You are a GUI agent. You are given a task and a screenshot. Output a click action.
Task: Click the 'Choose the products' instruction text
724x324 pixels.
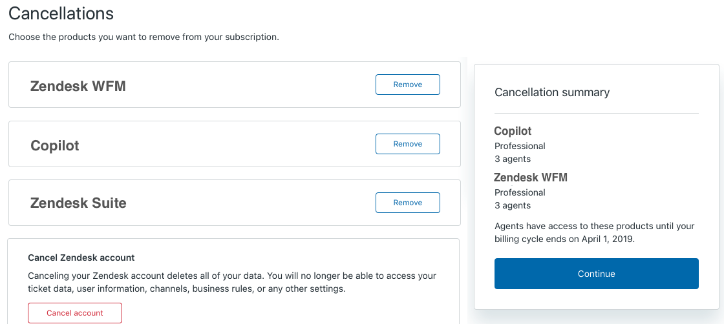tap(144, 37)
